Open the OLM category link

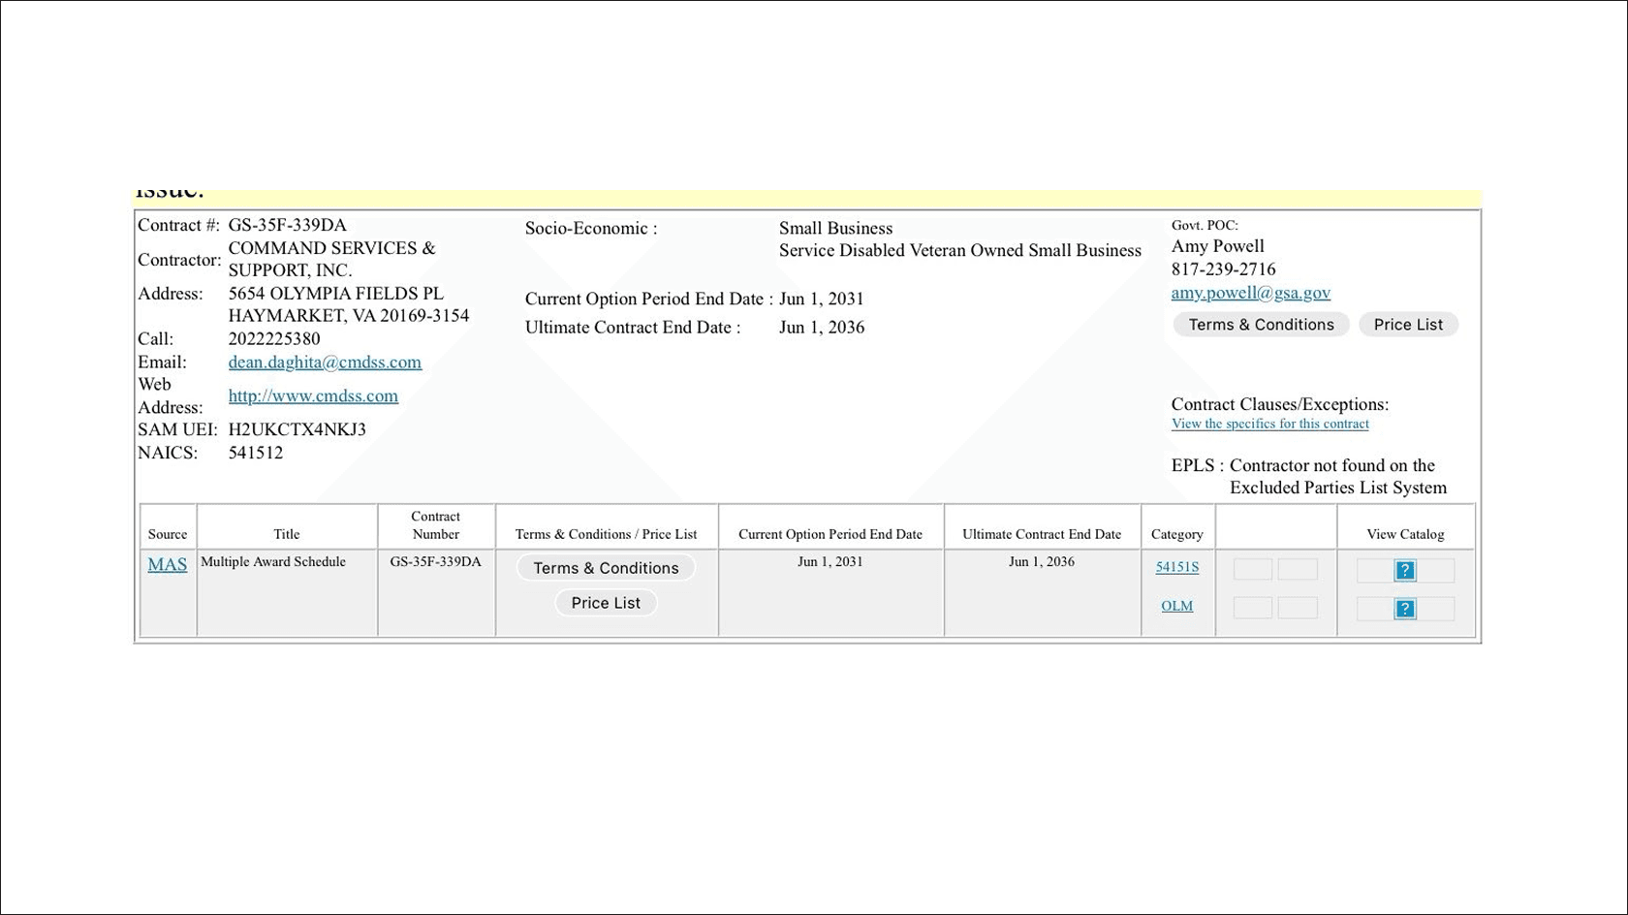(x=1176, y=605)
